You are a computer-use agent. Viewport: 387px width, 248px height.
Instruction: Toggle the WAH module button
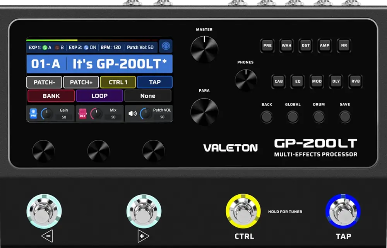(x=286, y=45)
